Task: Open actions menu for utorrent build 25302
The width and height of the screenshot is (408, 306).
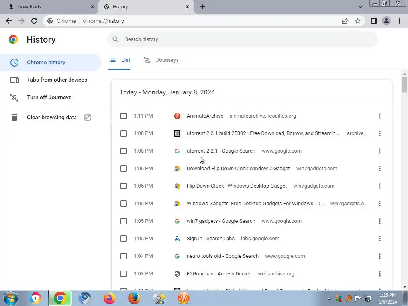Action: pyautogui.click(x=380, y=133)
